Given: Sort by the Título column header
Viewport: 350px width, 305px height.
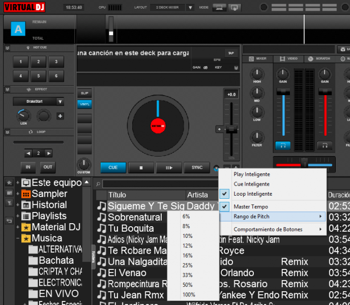Looking at the screenshot, I should (147, 195).
